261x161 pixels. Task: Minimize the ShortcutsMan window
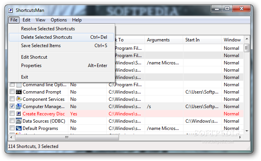[x=217, y=9]
